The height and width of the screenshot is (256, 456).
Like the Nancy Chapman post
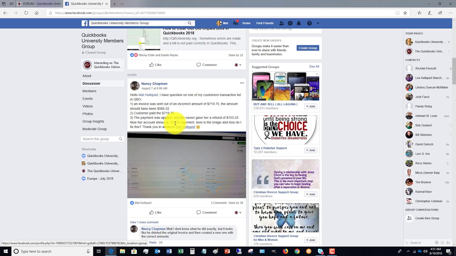(x=155, y=213)
